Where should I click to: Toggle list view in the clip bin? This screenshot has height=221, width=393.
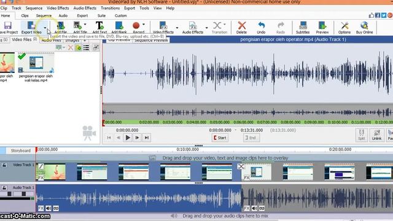click(x=86, y=48)
